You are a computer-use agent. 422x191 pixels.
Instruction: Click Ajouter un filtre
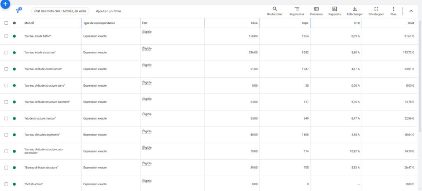(x=108, y=11)
